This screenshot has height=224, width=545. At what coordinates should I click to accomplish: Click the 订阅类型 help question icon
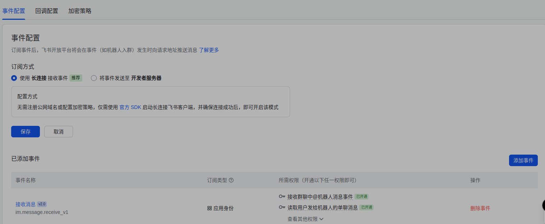[231, 180]
